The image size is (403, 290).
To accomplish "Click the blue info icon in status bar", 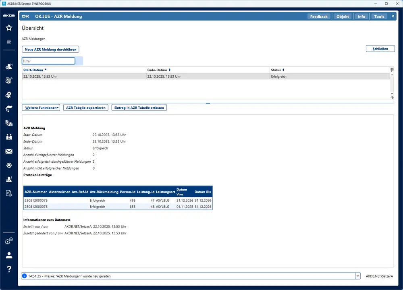I will tap(25, 276).
